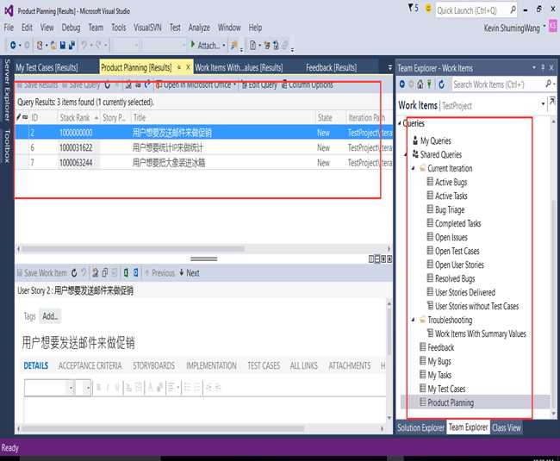
Task: Open the Analyze menu
Action: (199, 28)
